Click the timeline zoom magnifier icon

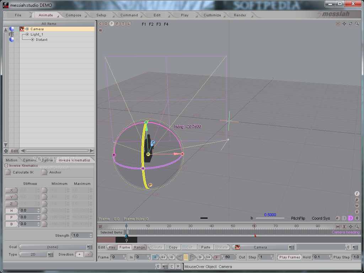[357, 226]
